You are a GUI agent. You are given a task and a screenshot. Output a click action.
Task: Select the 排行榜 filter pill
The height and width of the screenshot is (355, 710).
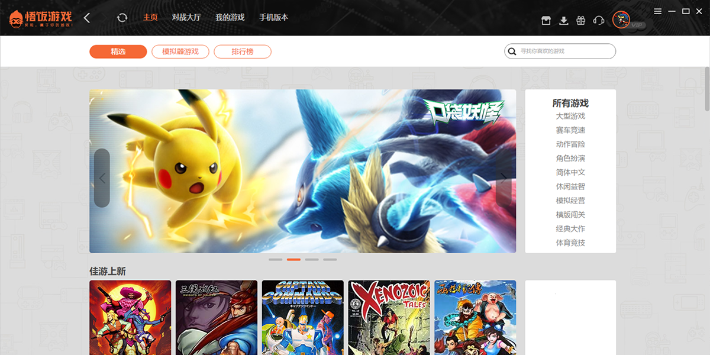(x=243, y=51)
